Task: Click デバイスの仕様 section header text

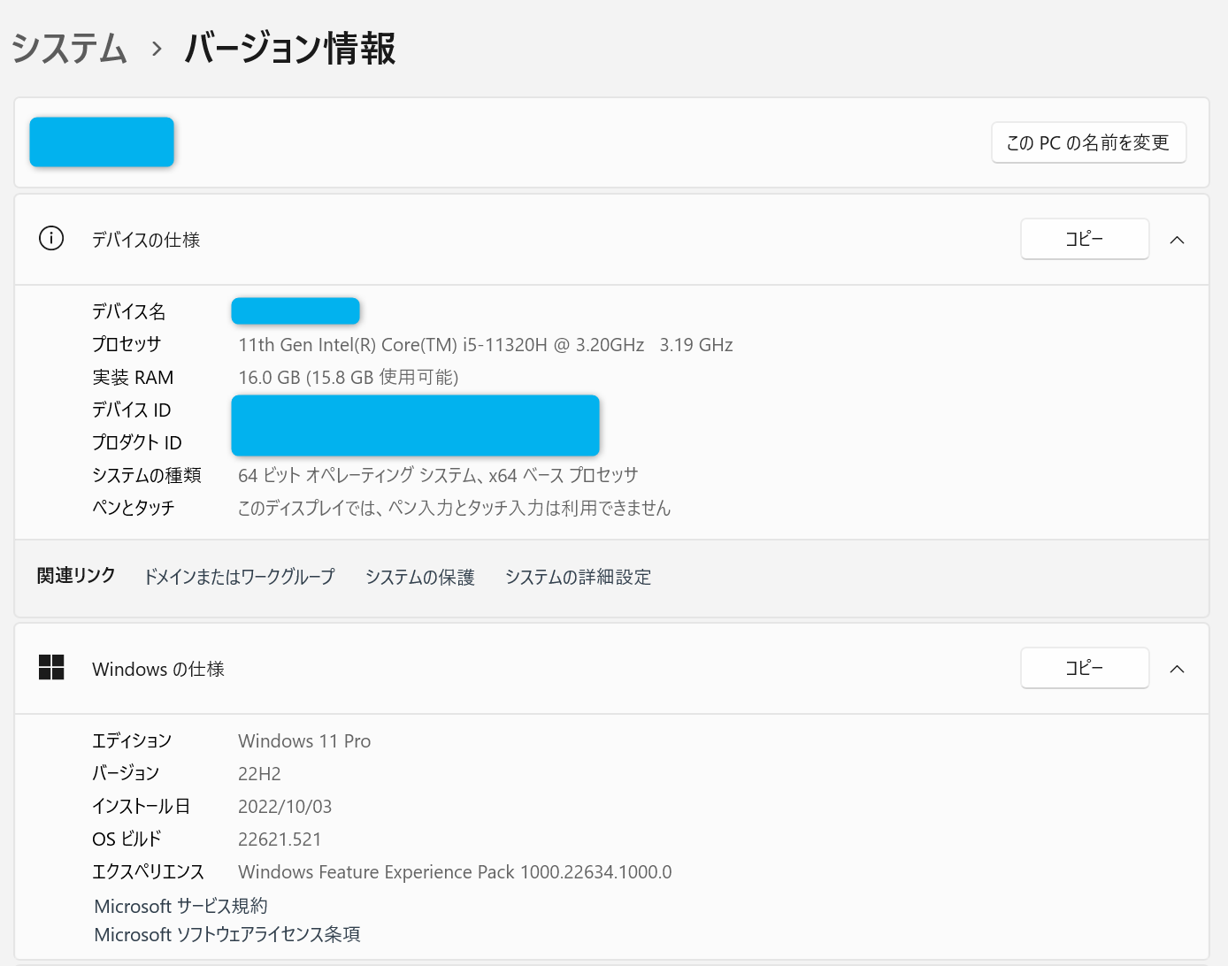Action: tap(146, 240)
